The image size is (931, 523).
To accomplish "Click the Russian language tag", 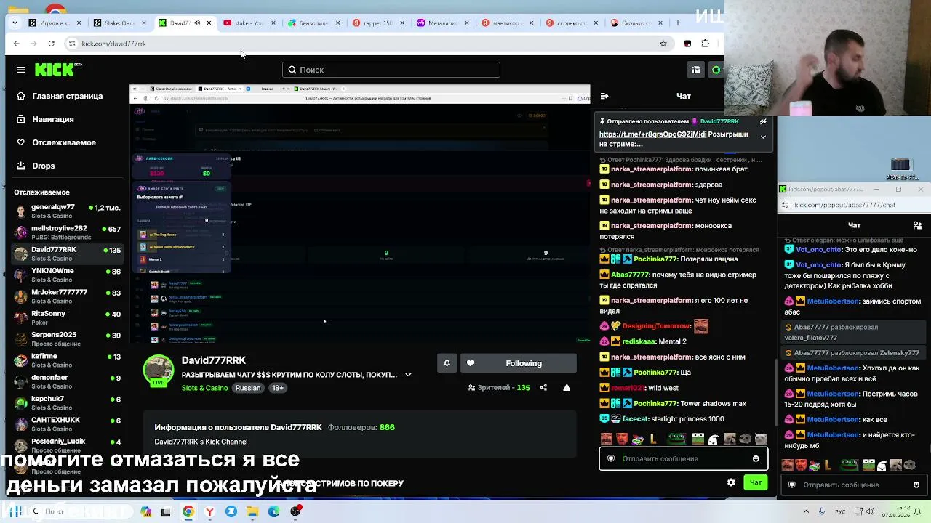I will 247,388.
